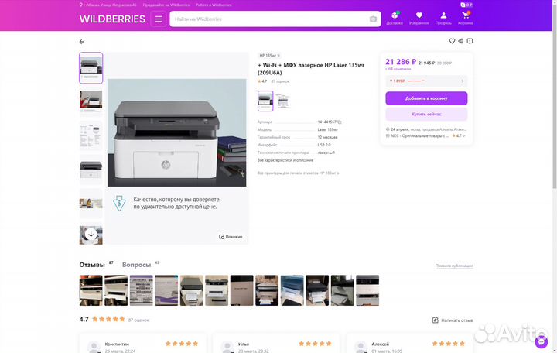Add product to favorites with heart icon
Image resolution: width=557 pixels, height=353 pixels.
tap(452, 41)
